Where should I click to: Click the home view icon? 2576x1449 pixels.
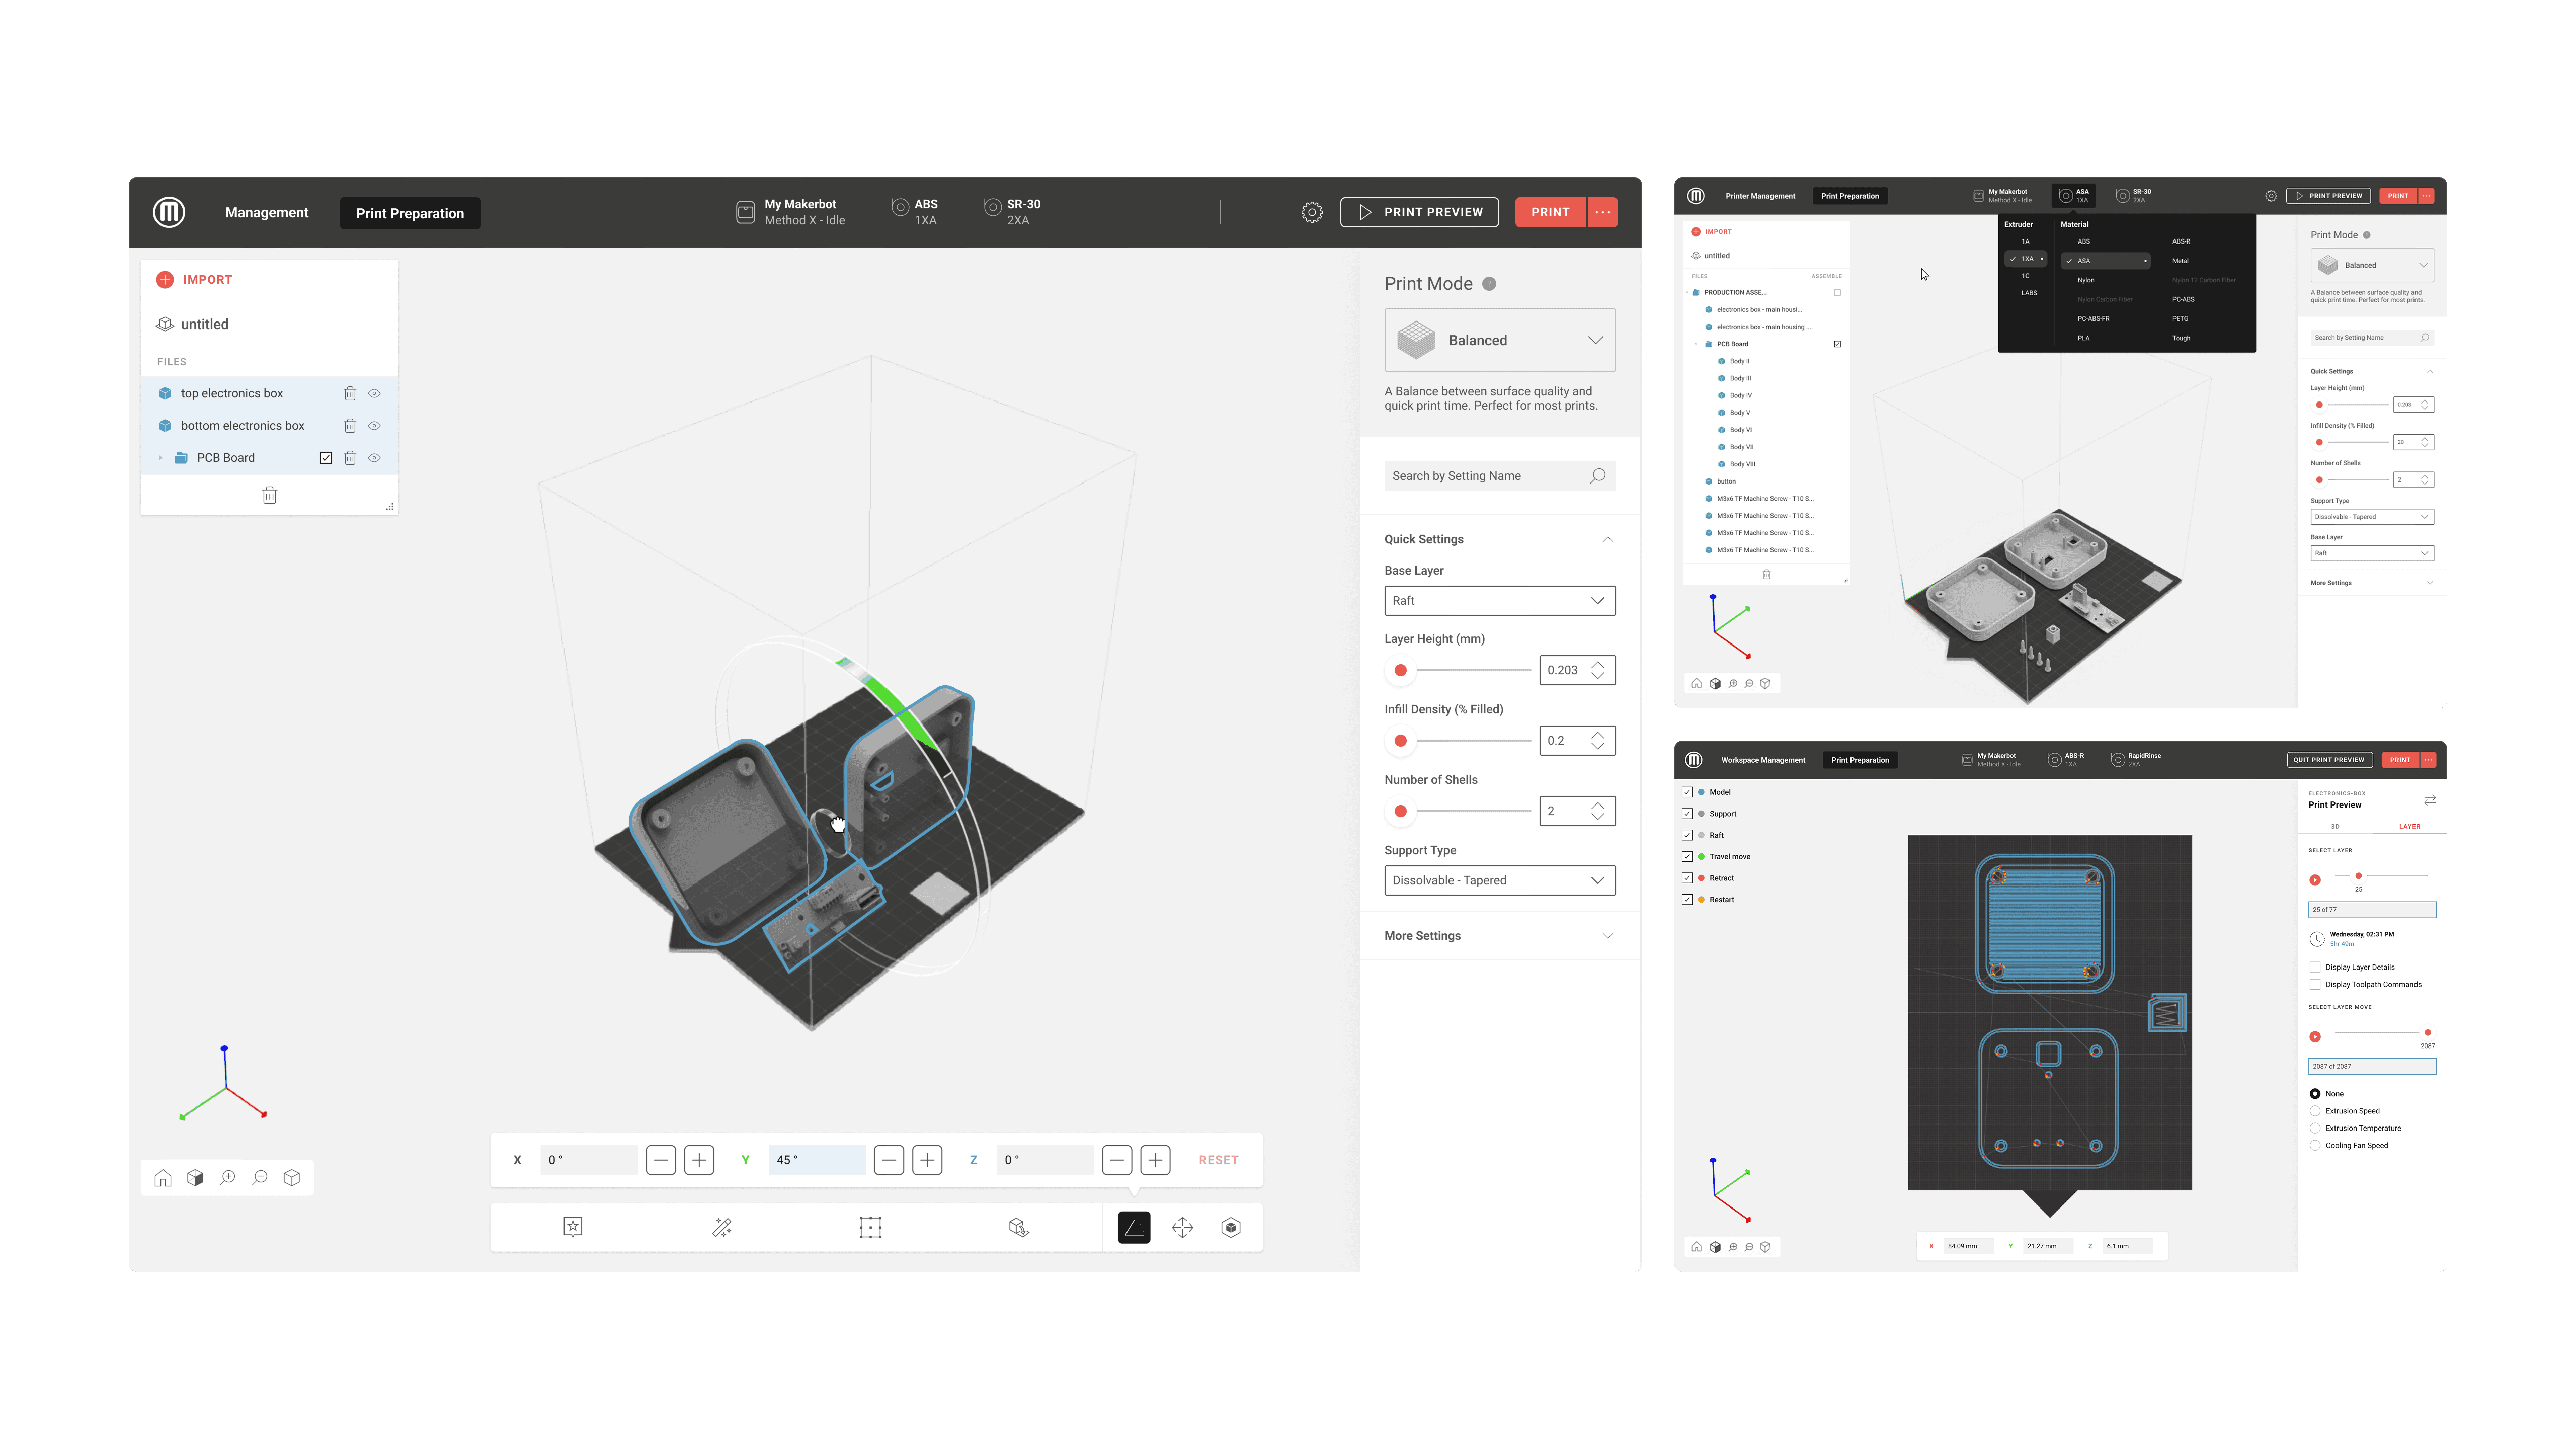[163, 1178]
